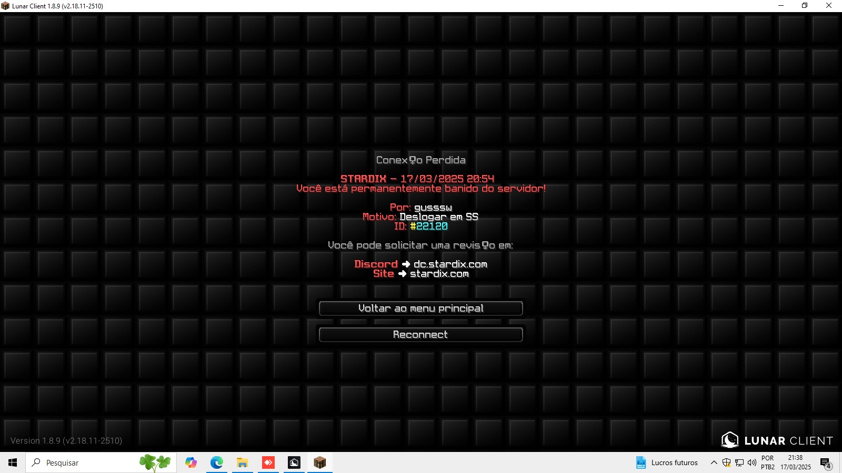Click Voltar ao menu principal button

click(x=420, y=309)
